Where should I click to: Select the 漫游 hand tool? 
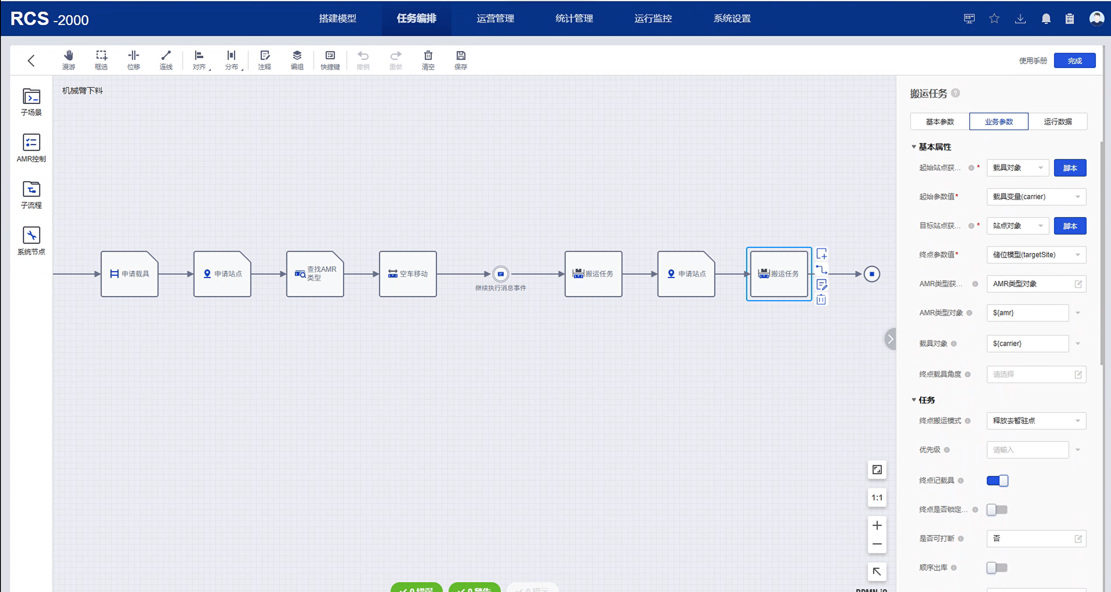click(69, 60)
